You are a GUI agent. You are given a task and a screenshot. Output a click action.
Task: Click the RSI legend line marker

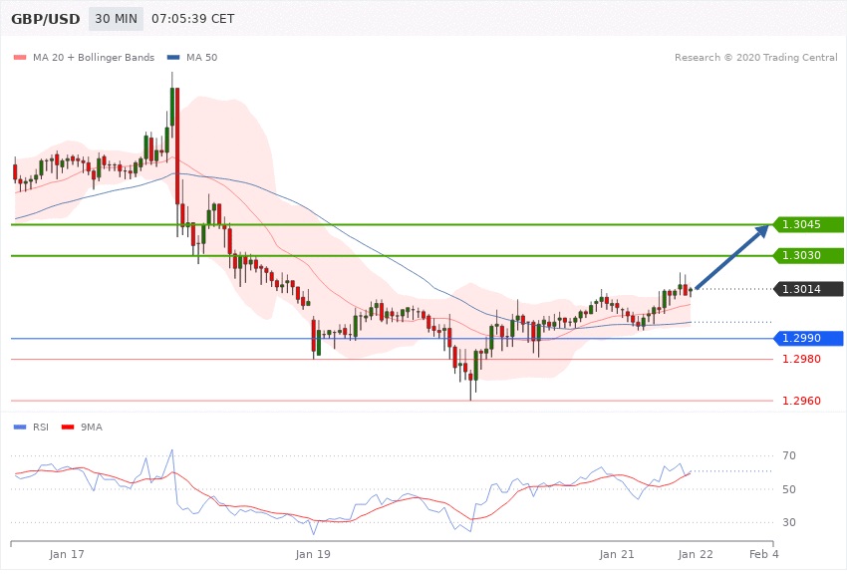tap(19, 428)
